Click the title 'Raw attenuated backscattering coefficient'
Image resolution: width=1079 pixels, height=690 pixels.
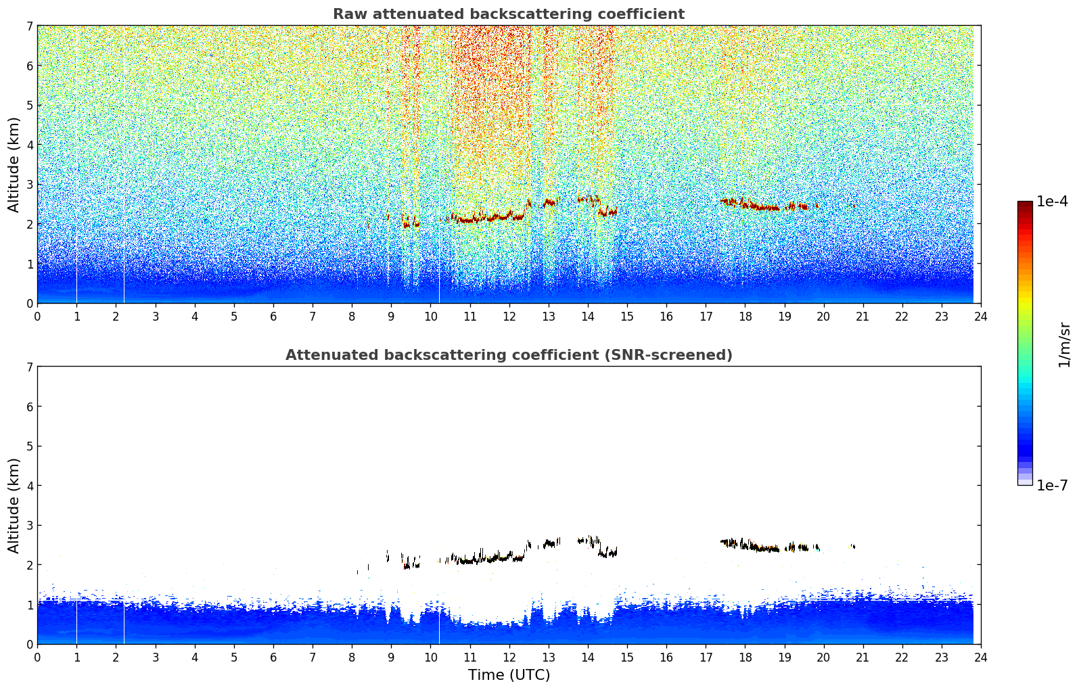(x=509, y=14)
